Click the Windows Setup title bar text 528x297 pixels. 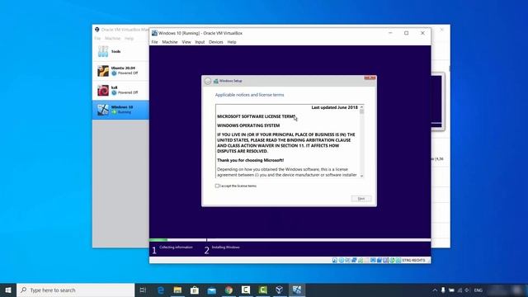point(230,81)
